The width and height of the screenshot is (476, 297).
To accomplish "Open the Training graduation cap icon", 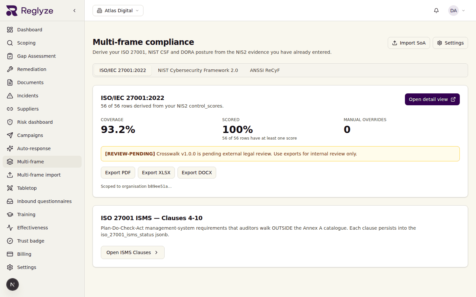I will click(x=10, y=214).
